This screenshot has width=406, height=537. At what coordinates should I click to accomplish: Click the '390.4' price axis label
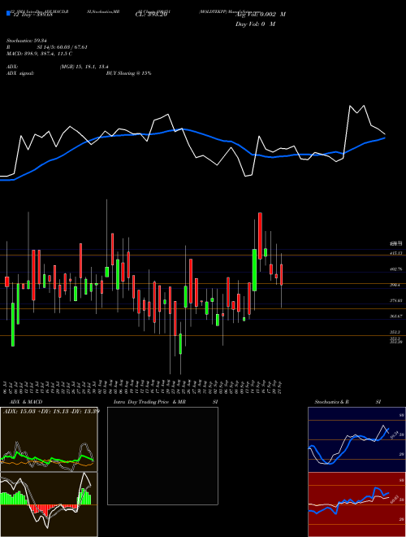click(397, 285)
